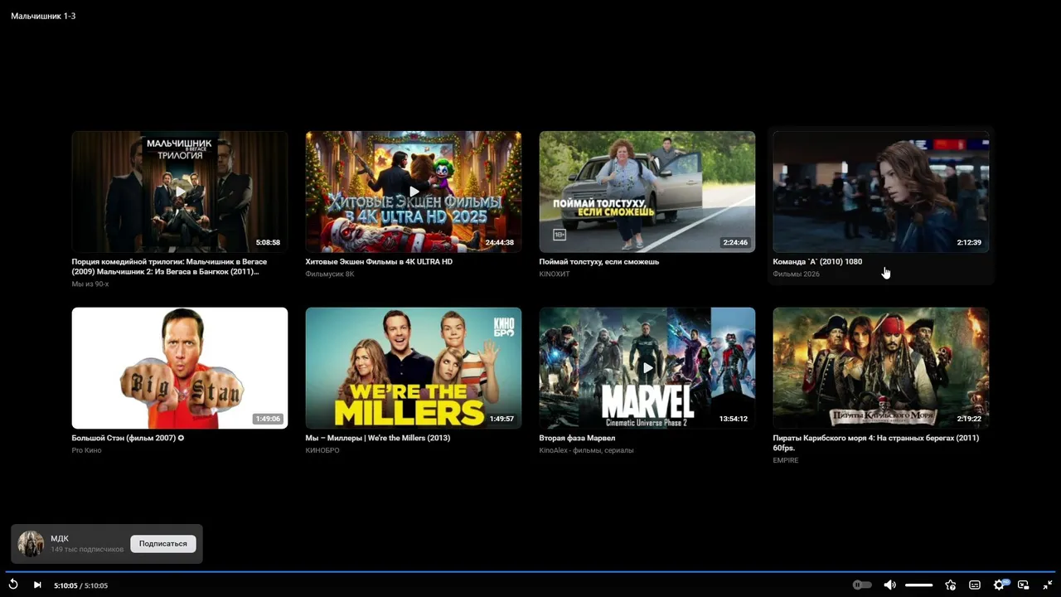Open the Пираты Карибского моря thumbnail
Viewport: 1061px width, 597px height.
[x=881, y=368]
